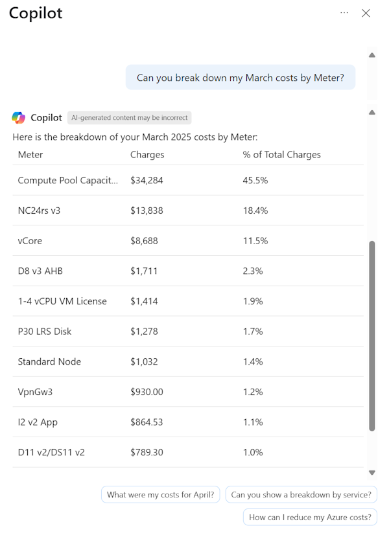The height and width of the screenshot is (535, 389).
Task: Click the scroll down arrow
Action: [372, 473]
